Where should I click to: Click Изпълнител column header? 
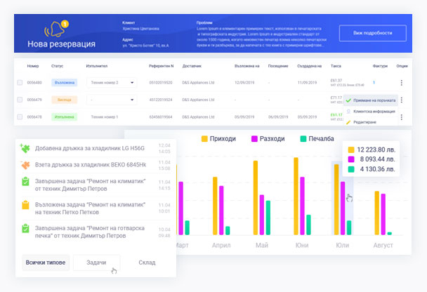click(97, 66)
